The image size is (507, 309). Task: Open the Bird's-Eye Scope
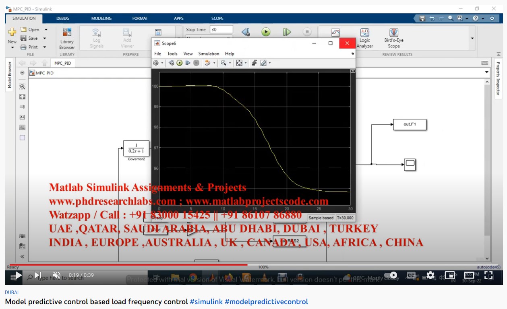[394, 38]
